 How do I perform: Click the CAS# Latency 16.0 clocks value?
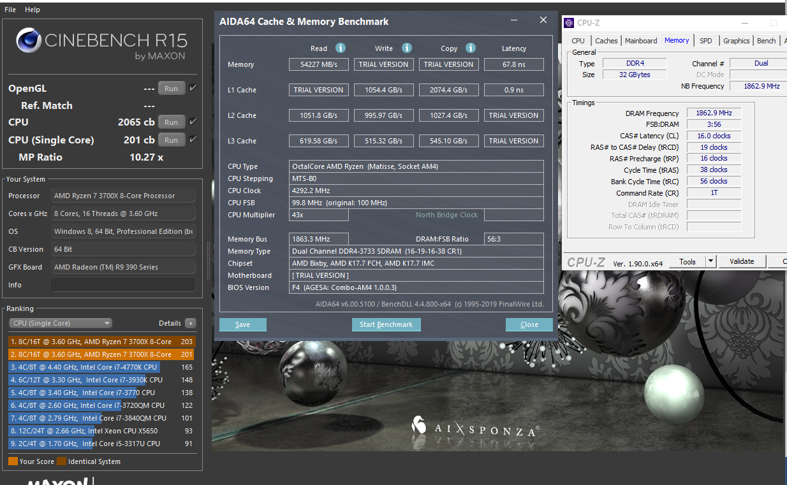pyautogui.click(x=714, y=136)
